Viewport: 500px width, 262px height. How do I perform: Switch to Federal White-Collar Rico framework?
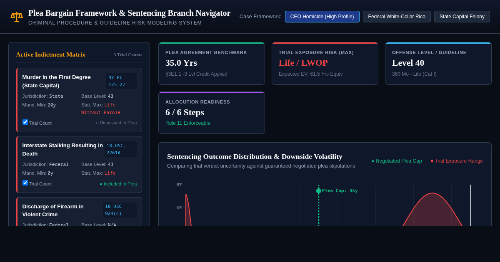(x=397, y=17)
